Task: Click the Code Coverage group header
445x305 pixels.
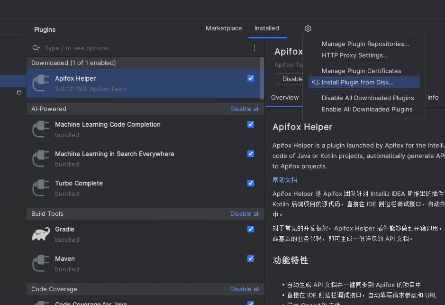Action: [145, 289]
